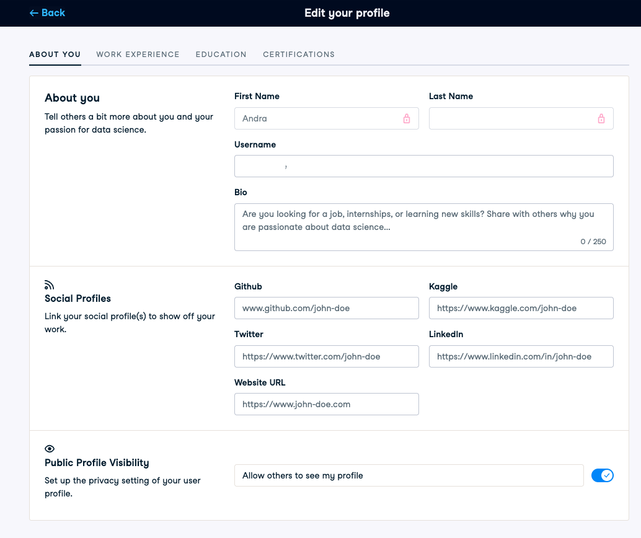The width and height of the screenshot is (641, 538).
Task: Click the Username input field
Action: point(423,166)
